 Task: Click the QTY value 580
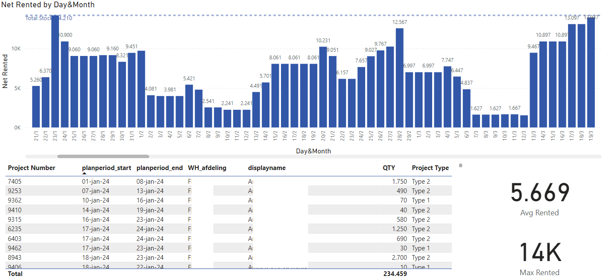point(401,220)
